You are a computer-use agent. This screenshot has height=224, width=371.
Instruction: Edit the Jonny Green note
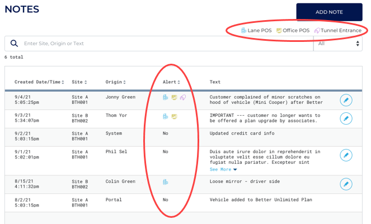click(346, 100)
